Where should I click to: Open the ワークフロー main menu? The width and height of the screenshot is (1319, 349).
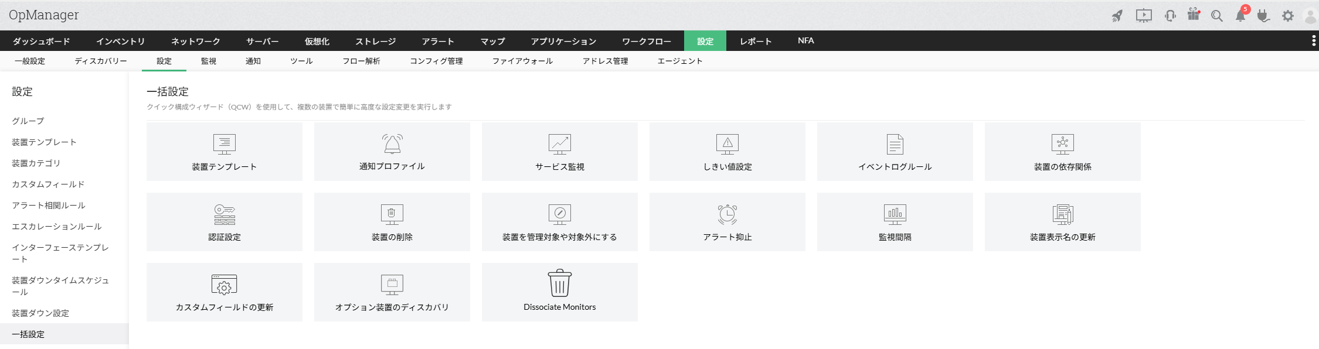coord(647,41)
